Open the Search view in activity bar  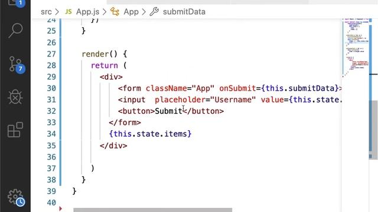[x=15, y=30]
